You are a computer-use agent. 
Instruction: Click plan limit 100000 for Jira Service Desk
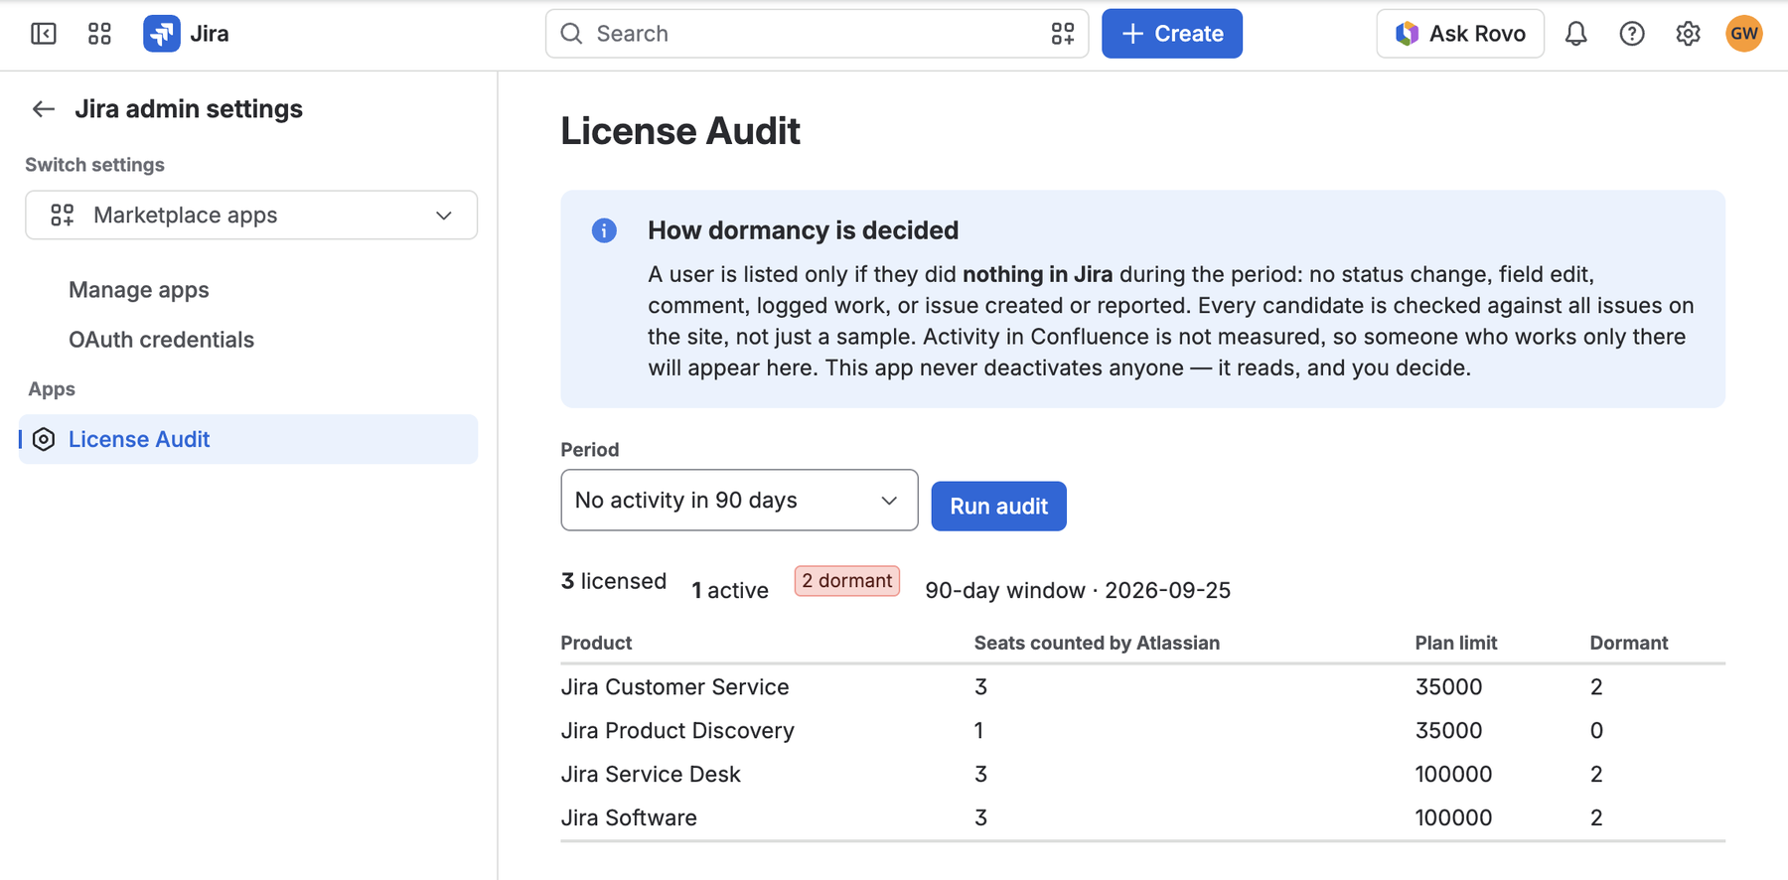pyautogui.click(x=1453, y=775)
